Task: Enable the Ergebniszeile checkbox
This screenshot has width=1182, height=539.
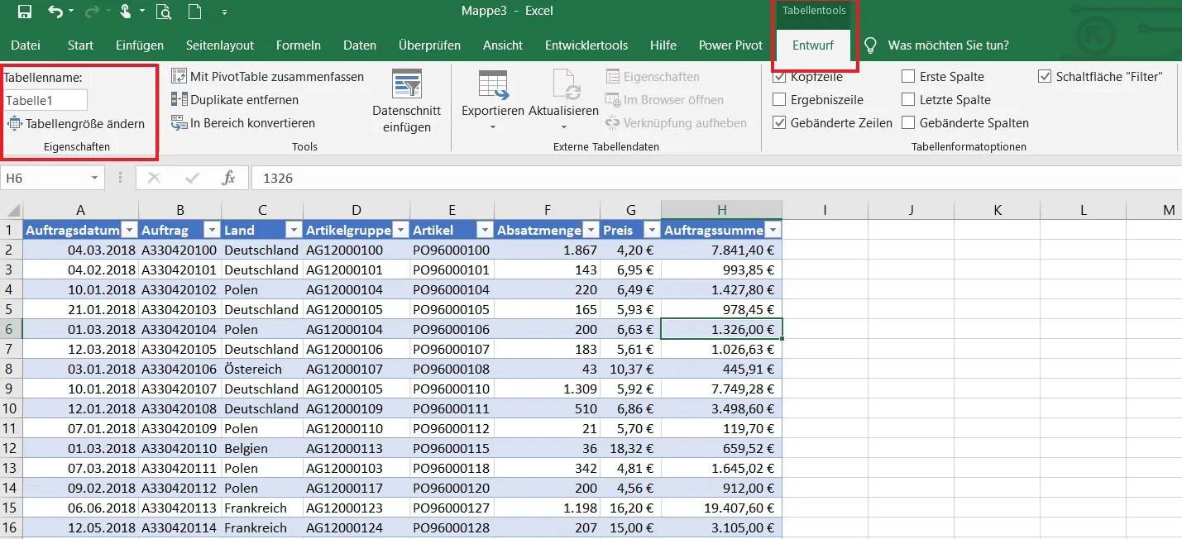Action: click(778, 99)
